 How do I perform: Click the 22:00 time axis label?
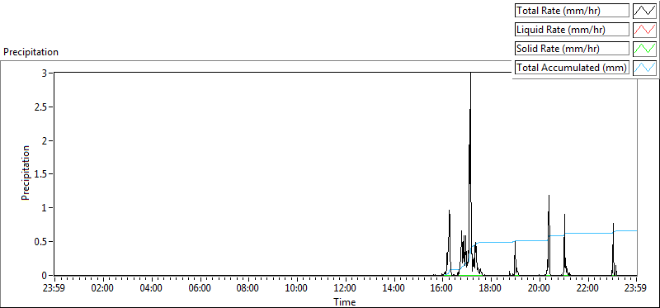pos(588,289)
